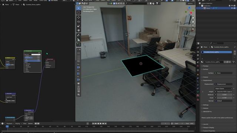The width and height of the screenshot is (237, 133).
Task: Select the Move tool
Action: 79,17
